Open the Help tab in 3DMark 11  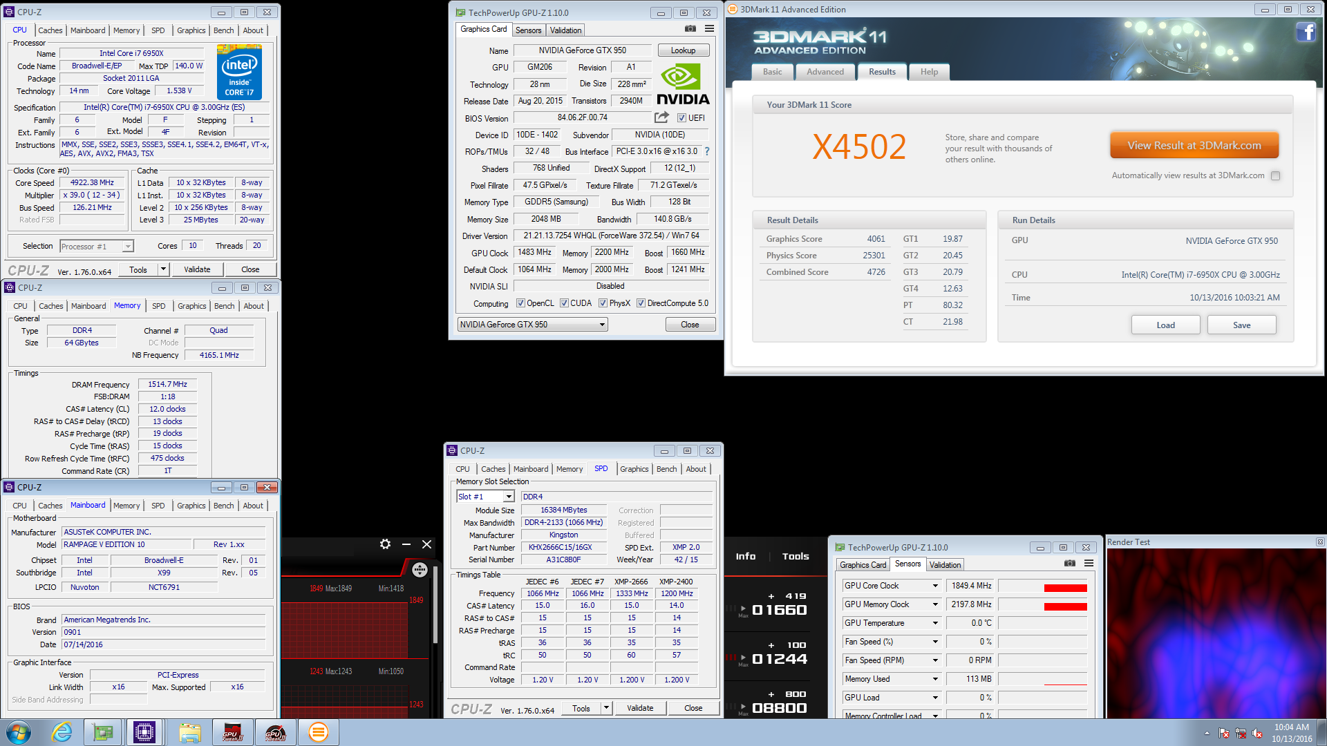929,72
